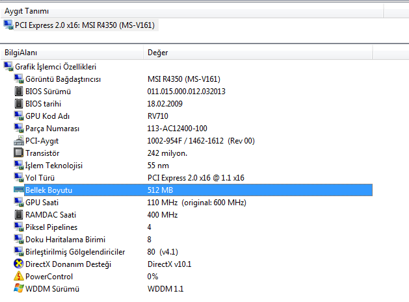Click the value 1002-954F / 1462-1612 (Rev 00)

tap(201, 141)
